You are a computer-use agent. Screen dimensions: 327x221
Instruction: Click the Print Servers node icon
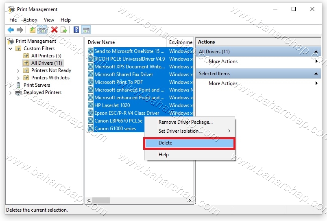18,85
